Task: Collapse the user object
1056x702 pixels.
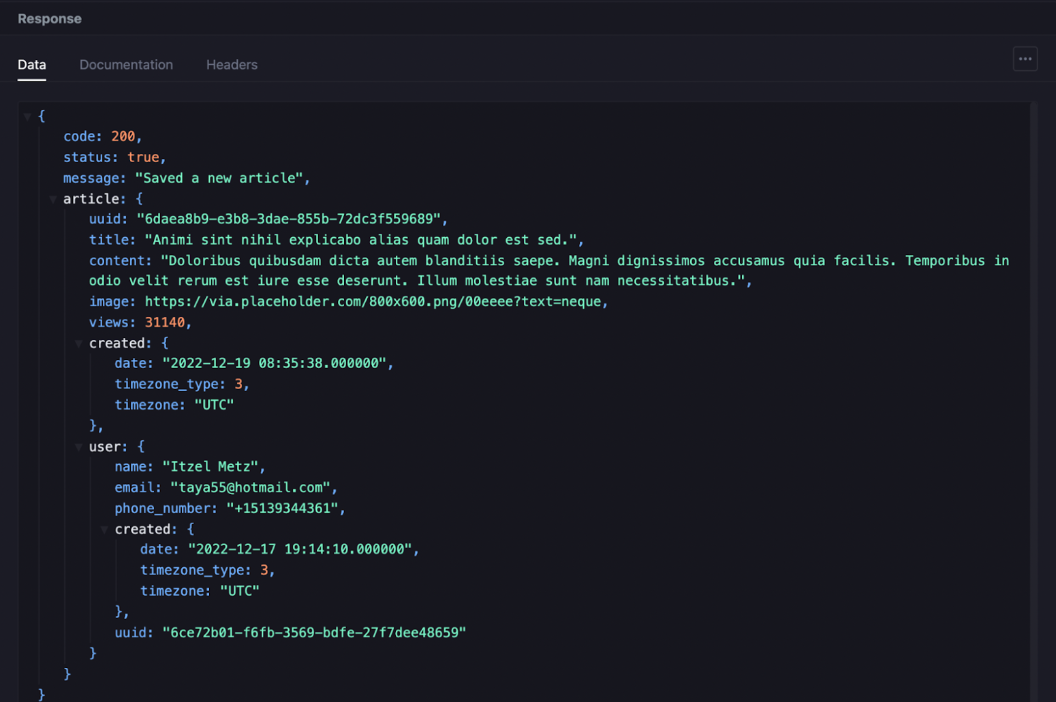Action: (x=78, y=447)
